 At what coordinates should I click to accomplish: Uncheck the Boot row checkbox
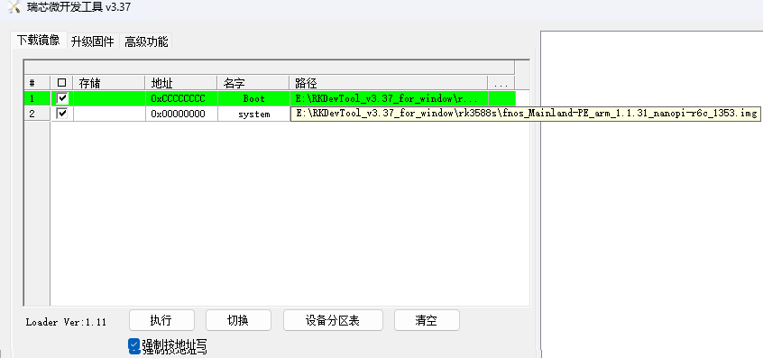tap(62, 98)
